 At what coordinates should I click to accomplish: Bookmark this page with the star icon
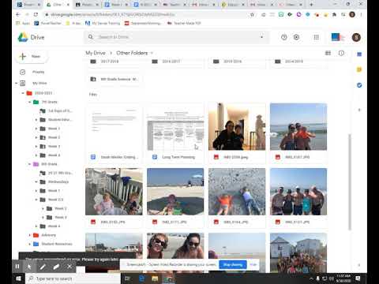coord(252,14)
